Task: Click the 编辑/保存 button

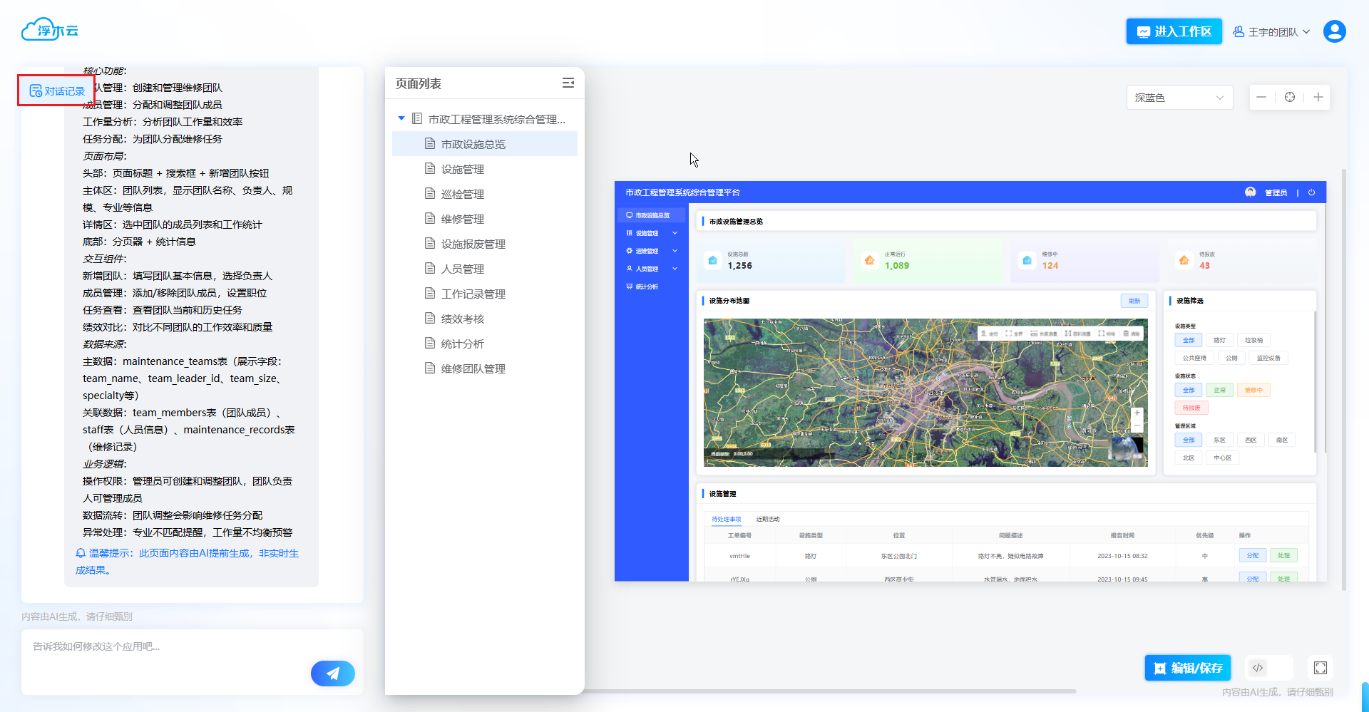Action: click(1187, 668)
